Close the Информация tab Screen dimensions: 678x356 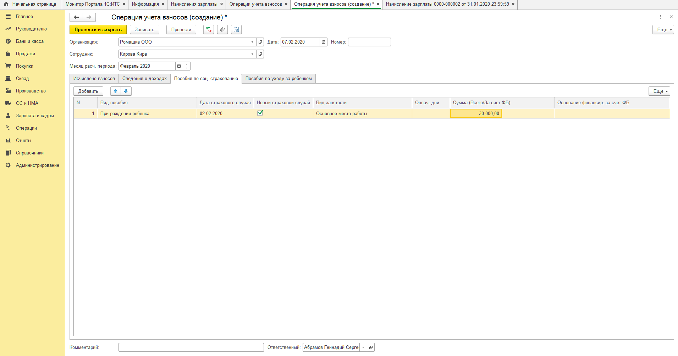(163, 4)
